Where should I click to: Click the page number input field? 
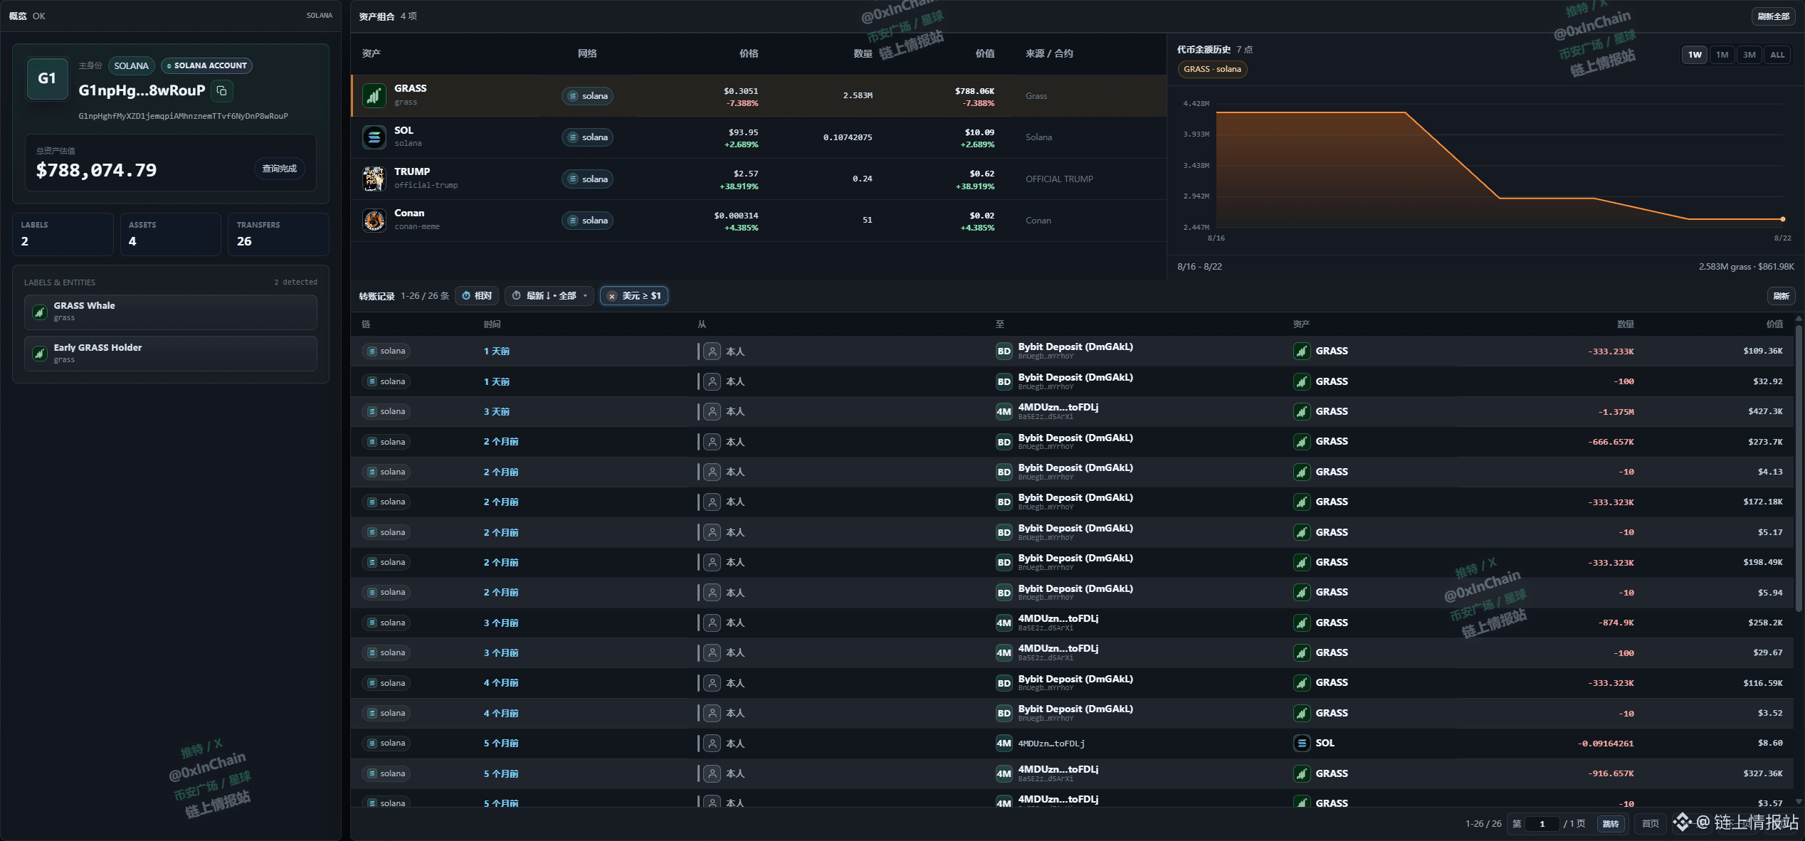[1542, 824]
